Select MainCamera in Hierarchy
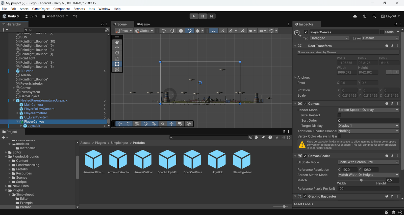The image size is (404, 215). pos(34,105)
